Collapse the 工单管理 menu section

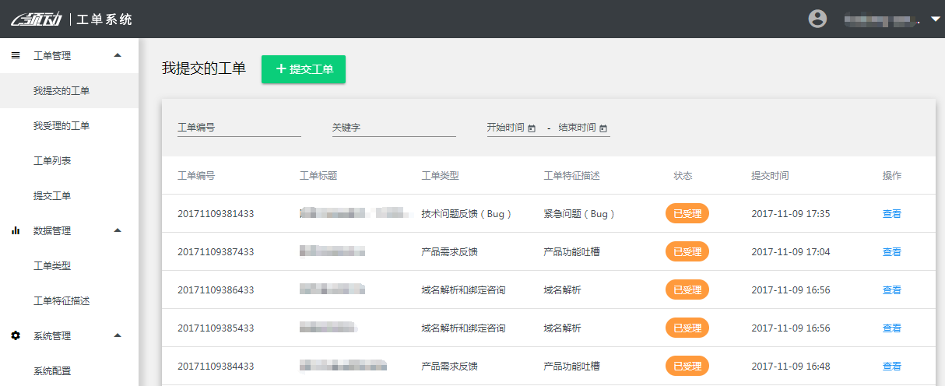pyautogui.click(x=118, y=55)
